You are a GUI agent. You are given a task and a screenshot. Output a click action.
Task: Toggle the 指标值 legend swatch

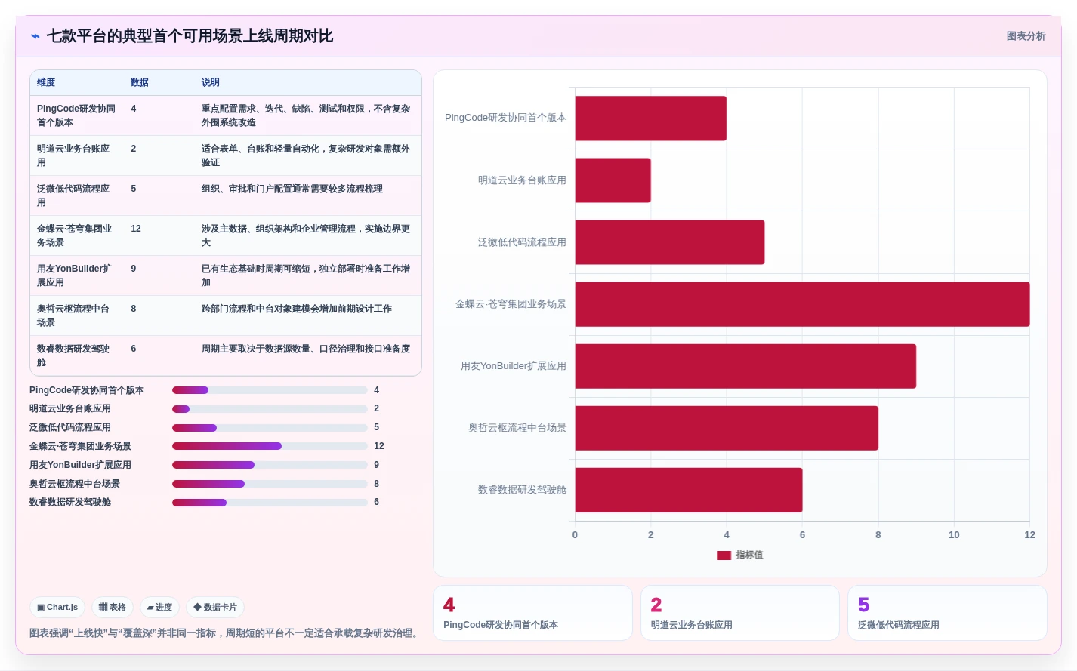click(x=724, y=555)
